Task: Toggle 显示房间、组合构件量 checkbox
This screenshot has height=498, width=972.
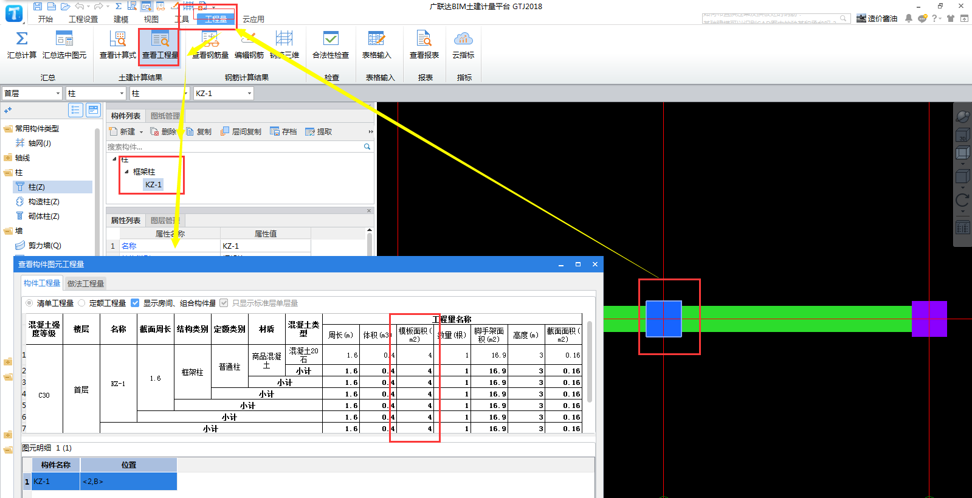Action: tap(135, 303)
